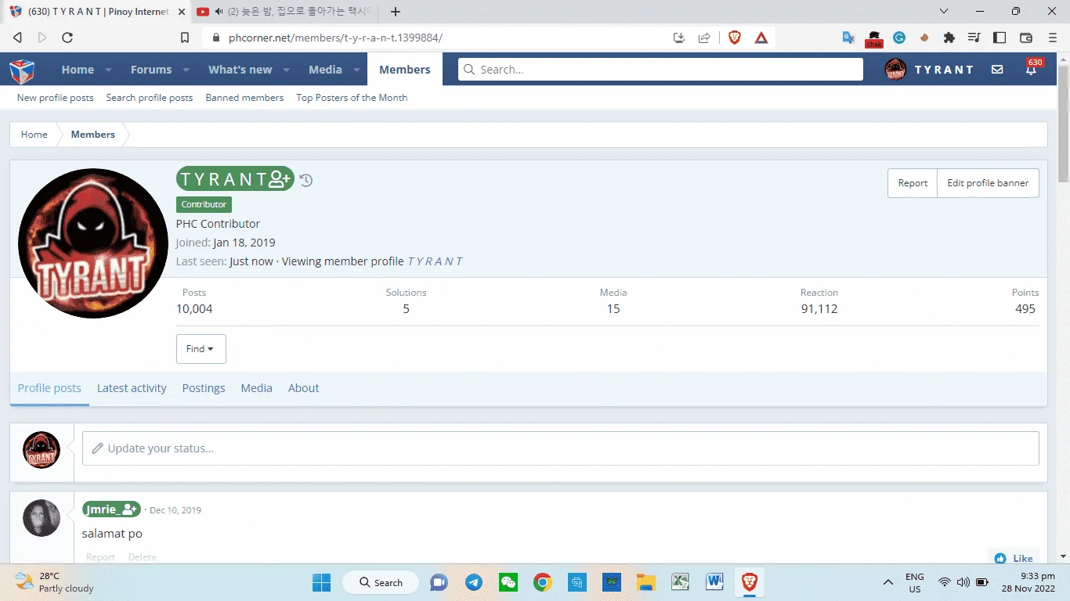The image size is (1070, 601).
Task: Click the Windows Start button
Action: tap(321, 582)
